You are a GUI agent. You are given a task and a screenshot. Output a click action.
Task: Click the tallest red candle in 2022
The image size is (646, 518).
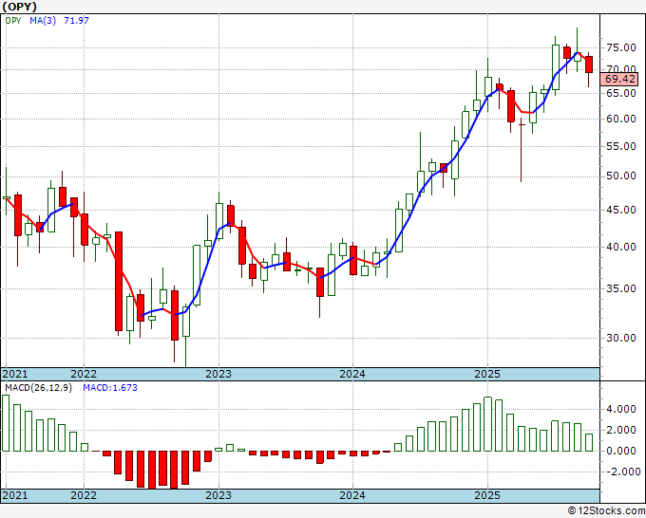coord(119,282)
